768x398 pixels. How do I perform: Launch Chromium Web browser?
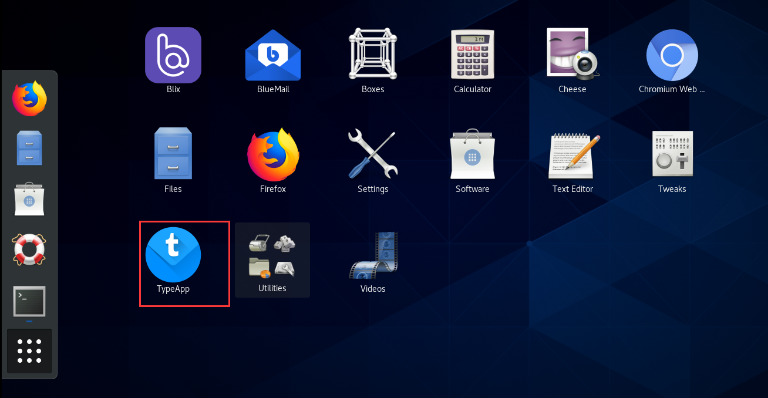click(672, 55)
